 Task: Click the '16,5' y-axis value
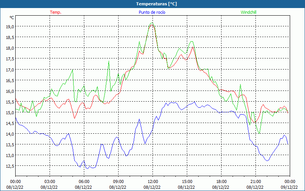[x=10, y=81]
